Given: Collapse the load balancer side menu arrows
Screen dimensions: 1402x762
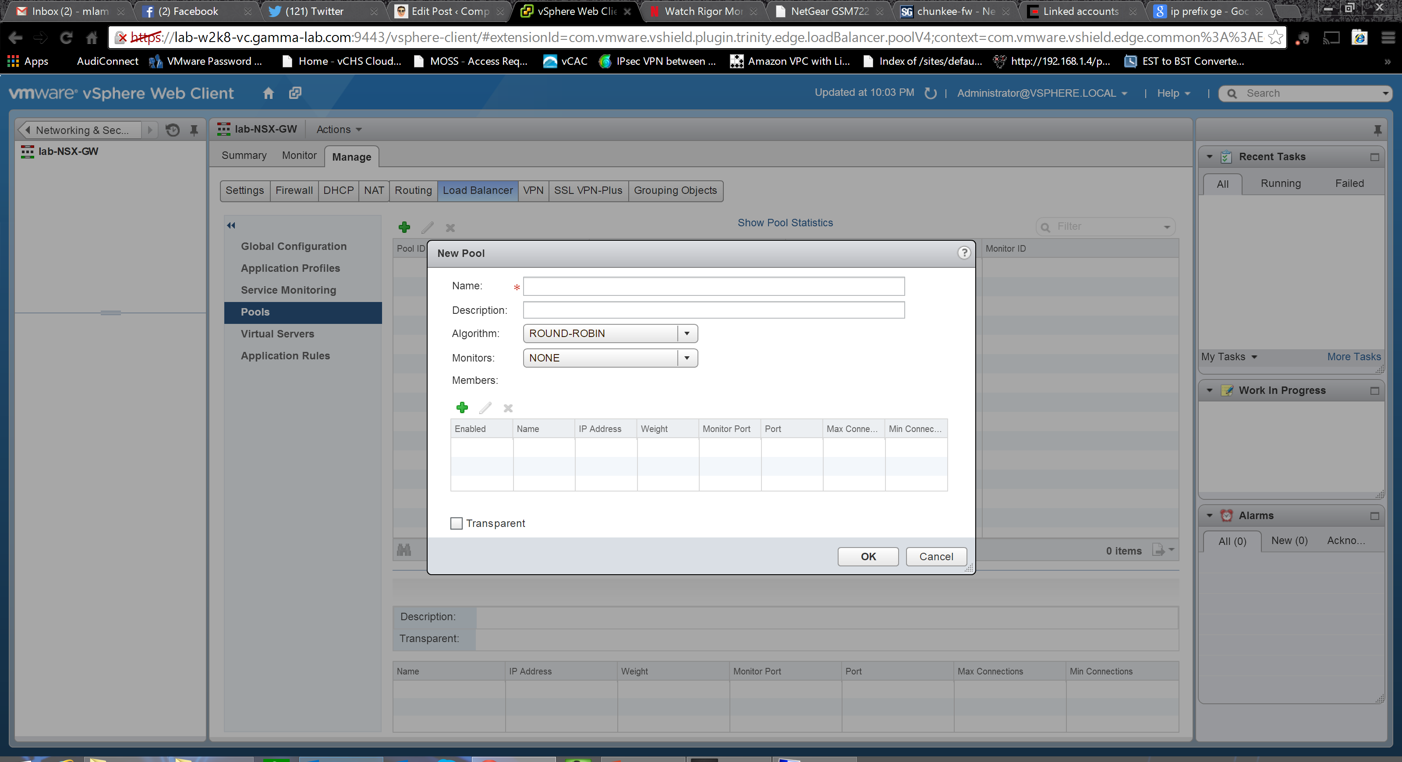Looking at the screenshot, I should [x=231, y=225].
